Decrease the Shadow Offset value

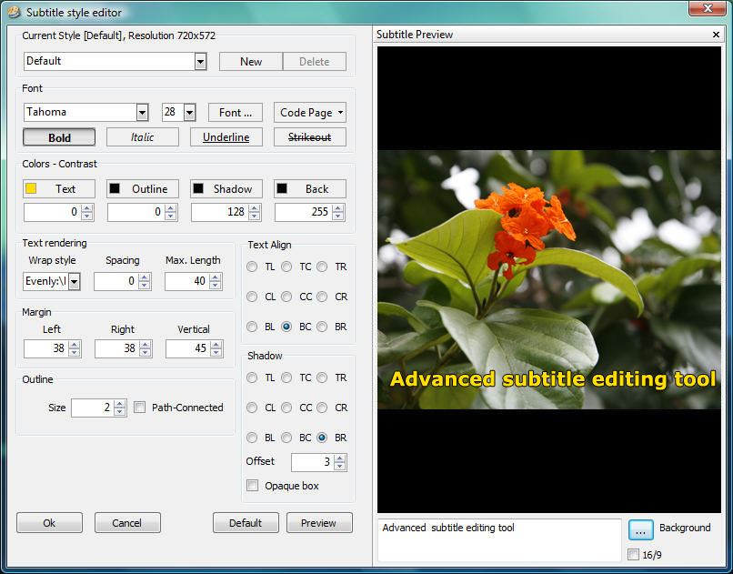pyautogui.click(x=340, y=466)
